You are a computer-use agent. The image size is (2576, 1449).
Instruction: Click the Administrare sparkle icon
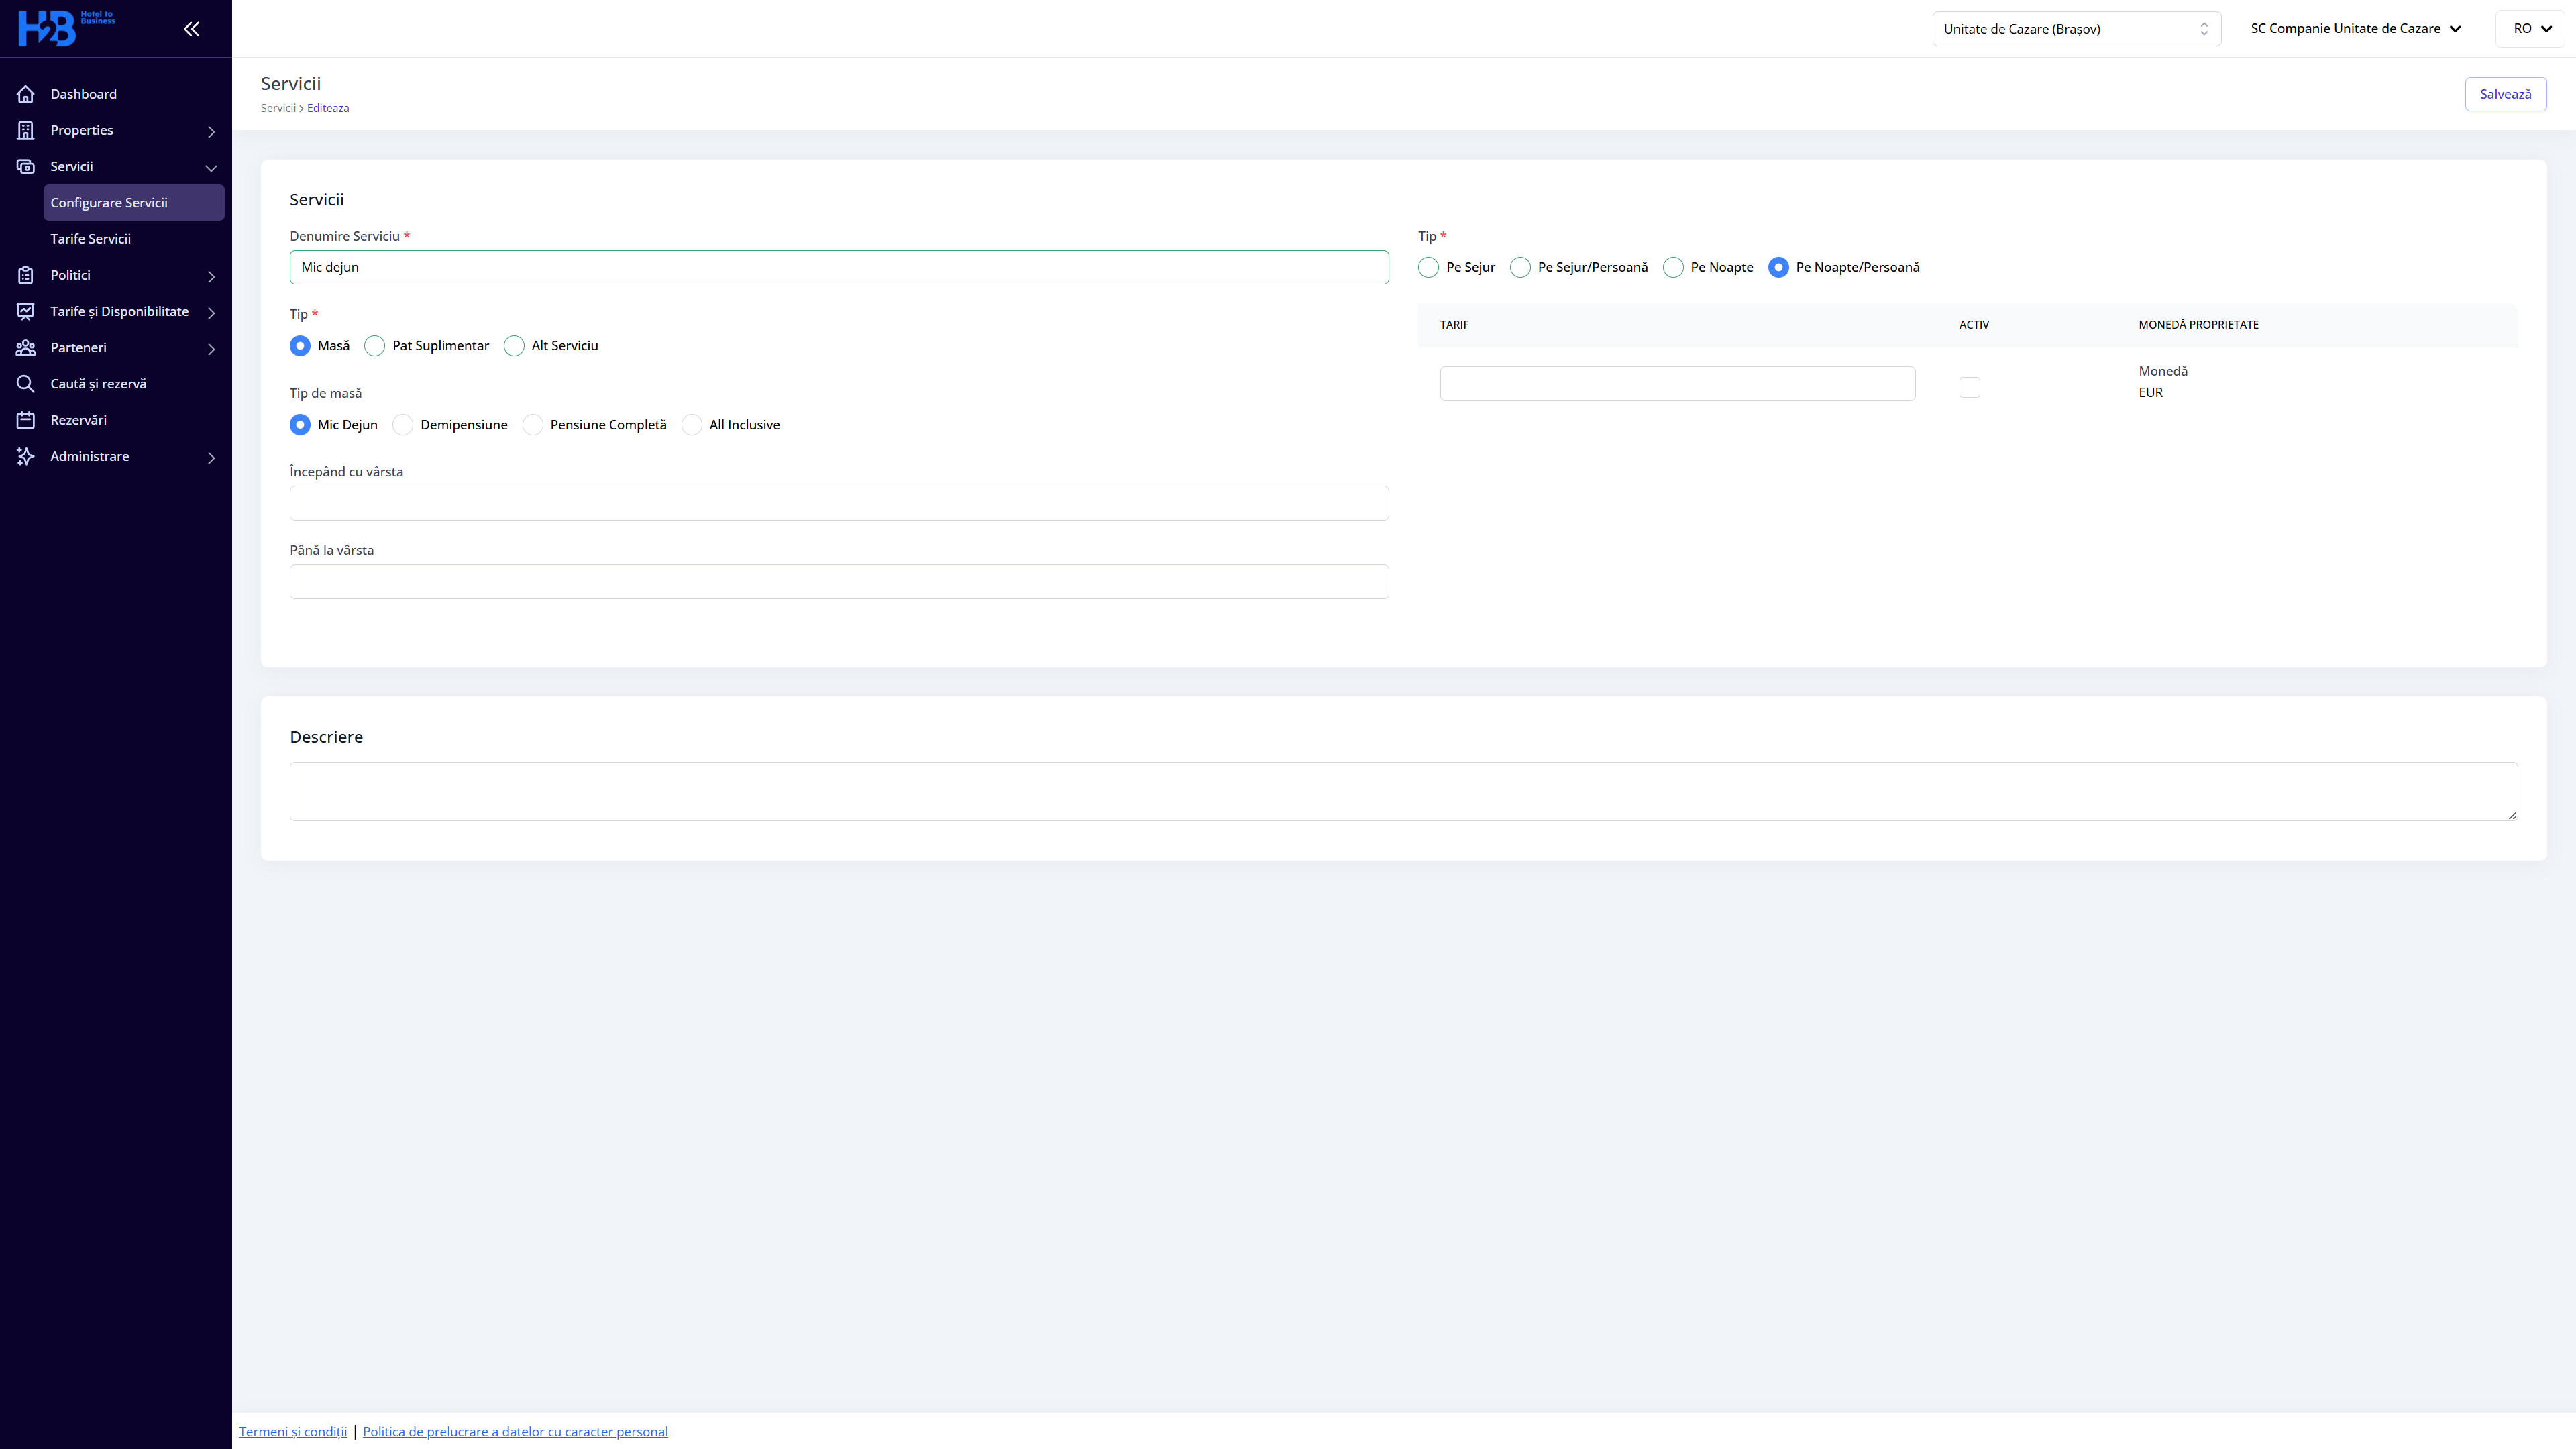coord(26,456)
